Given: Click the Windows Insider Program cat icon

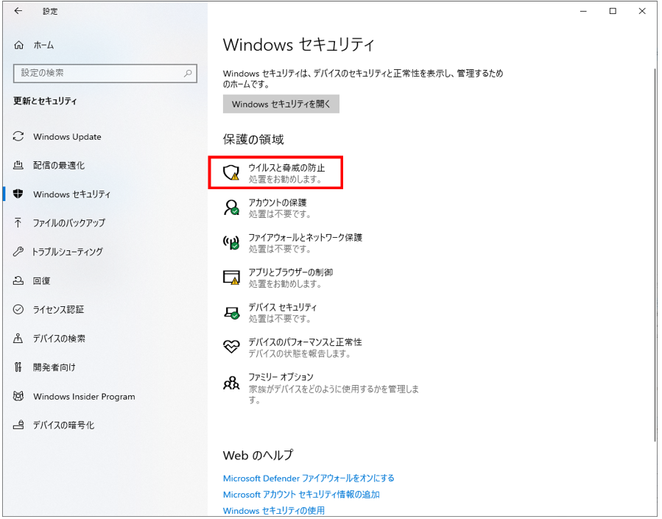Looking at the screenshot, I should 18,396.
